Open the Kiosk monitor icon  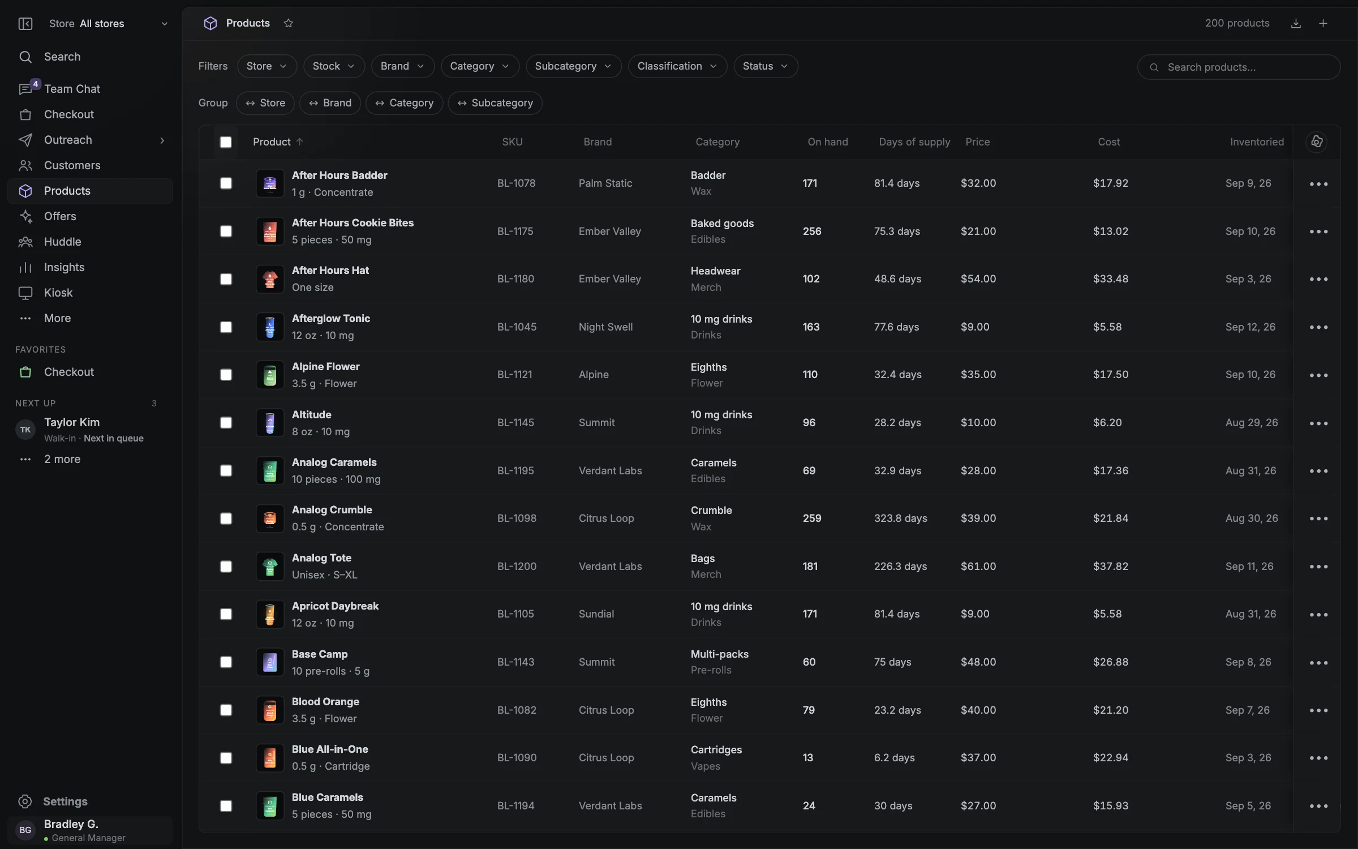point(25,293)
